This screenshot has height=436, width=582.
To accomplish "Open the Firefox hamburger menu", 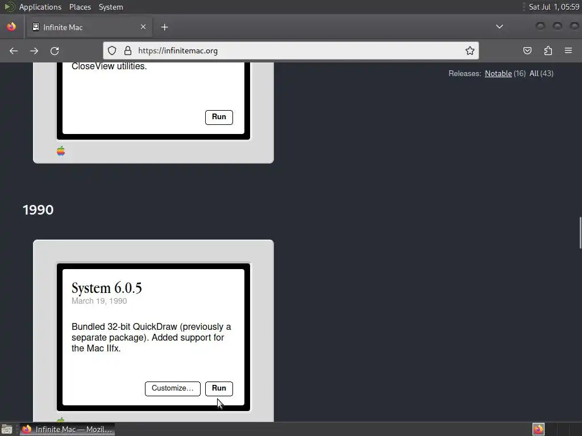I will pos(568,51).
